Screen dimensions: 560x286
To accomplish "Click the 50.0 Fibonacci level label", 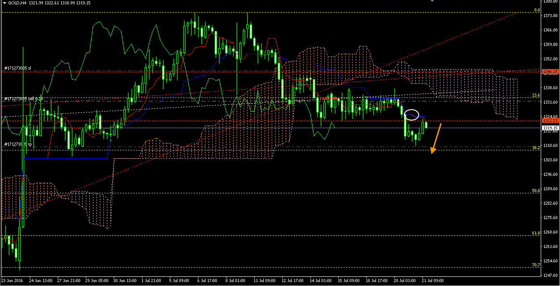I will 536,191.
